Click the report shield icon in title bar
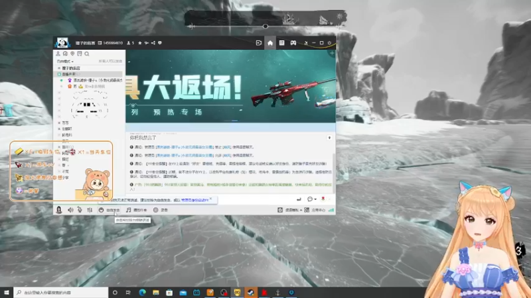531x298 pixels. (x=160, y=43)
